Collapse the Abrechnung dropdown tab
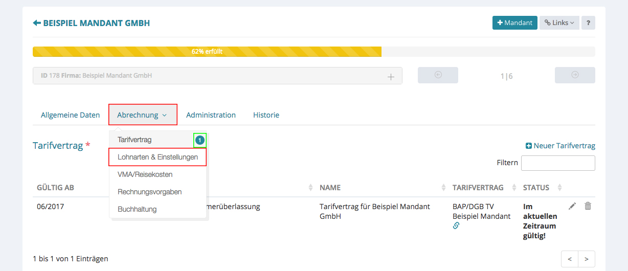The image size is (628, 271). (x=143, y=115)
